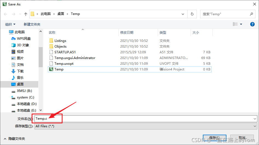Collapse folders with 隐藏文件夹
The height and width of the screenshot is (145, 259).
point(14,139)
